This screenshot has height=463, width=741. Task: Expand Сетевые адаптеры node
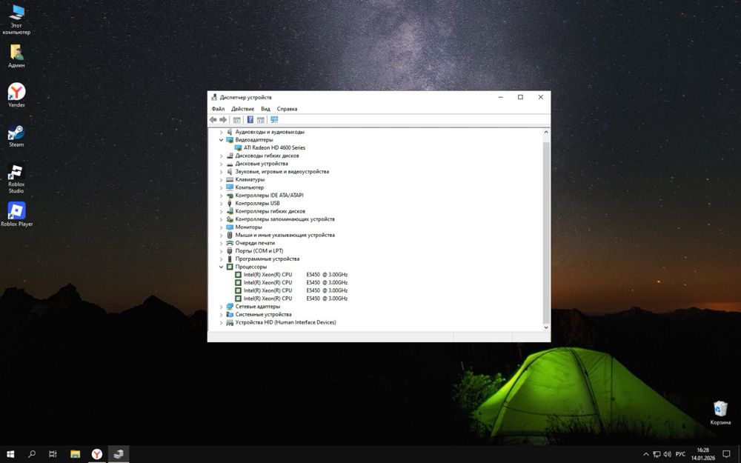point(221,307)
